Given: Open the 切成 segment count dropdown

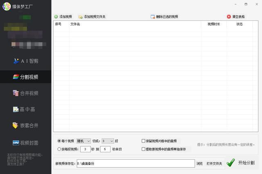Looking at the screenshot, I should coord(108,141).
